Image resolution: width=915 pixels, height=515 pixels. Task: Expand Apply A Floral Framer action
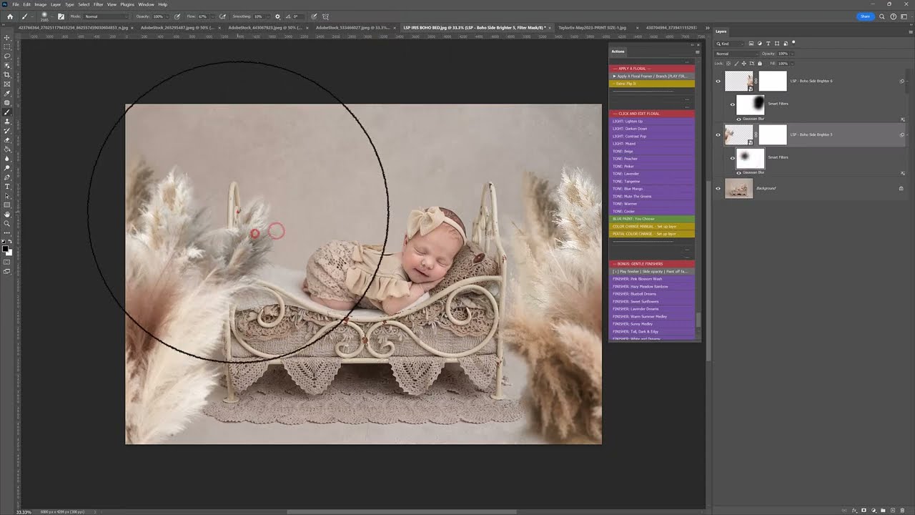(614, 76)
